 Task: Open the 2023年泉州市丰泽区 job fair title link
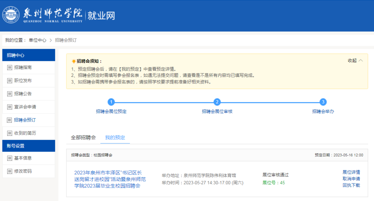(x=110, y=179)
